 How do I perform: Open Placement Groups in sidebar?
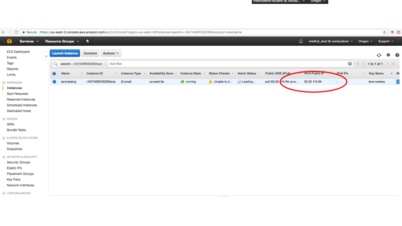[20, 174]
